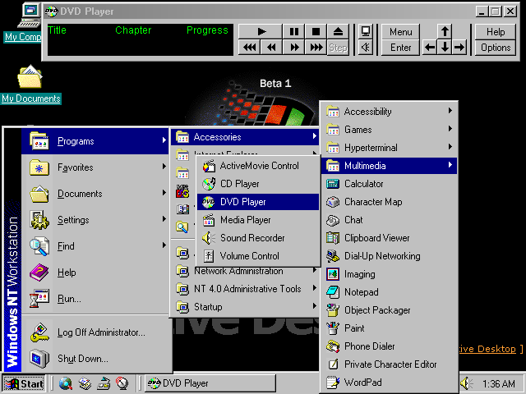Select Shut Down... in Start menu

click(95, 358)
